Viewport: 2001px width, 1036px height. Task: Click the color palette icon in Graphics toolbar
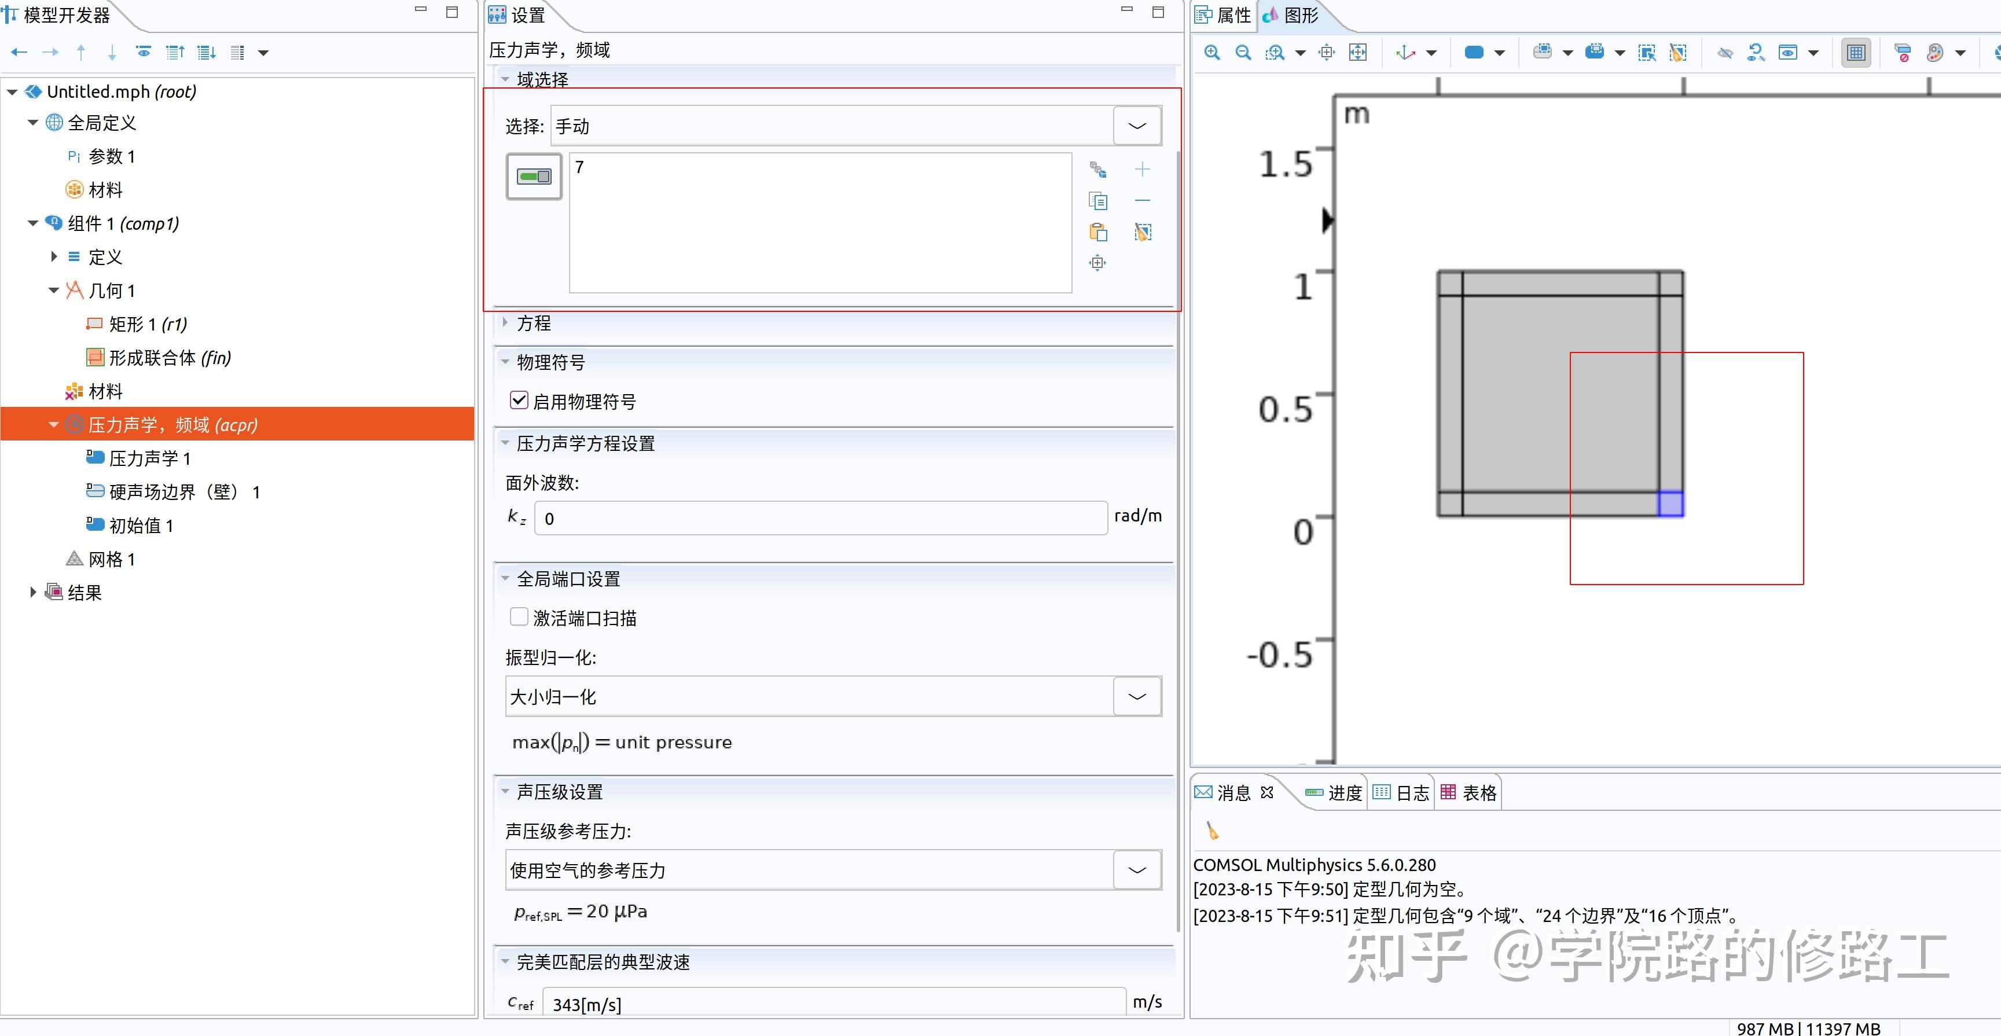1935,53
